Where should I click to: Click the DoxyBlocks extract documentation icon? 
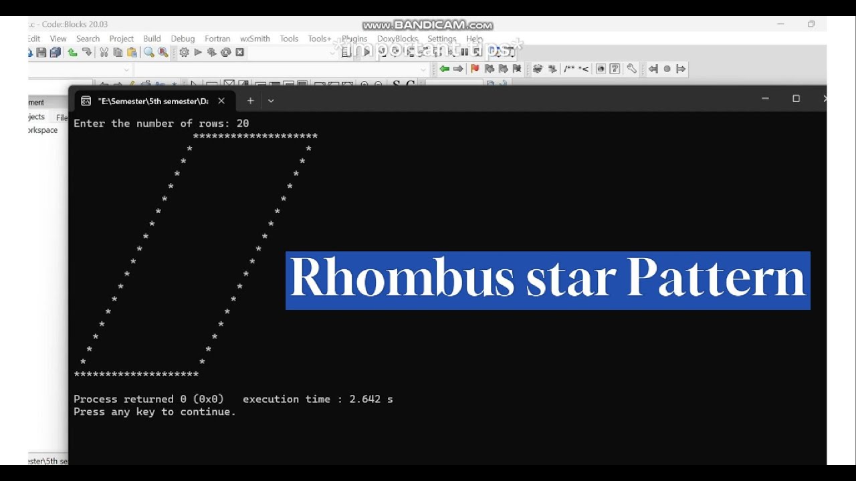[552, 69]
